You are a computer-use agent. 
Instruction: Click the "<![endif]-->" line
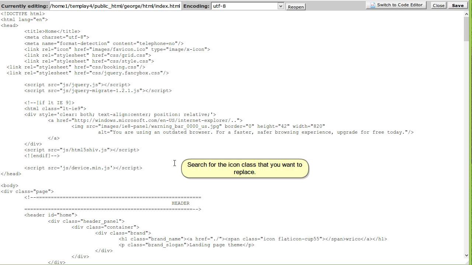coord(42,156)
